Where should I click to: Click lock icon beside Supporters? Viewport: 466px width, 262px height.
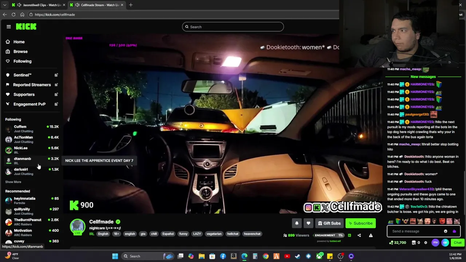[56, 95]
